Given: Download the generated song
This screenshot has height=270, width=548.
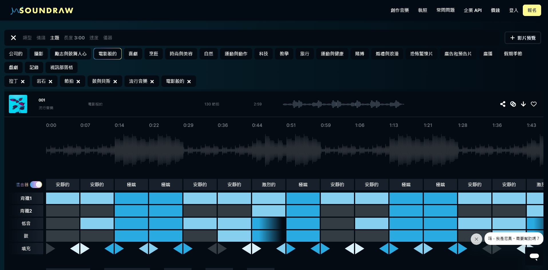Looking at the screenshot, I should tap(523, 104).
